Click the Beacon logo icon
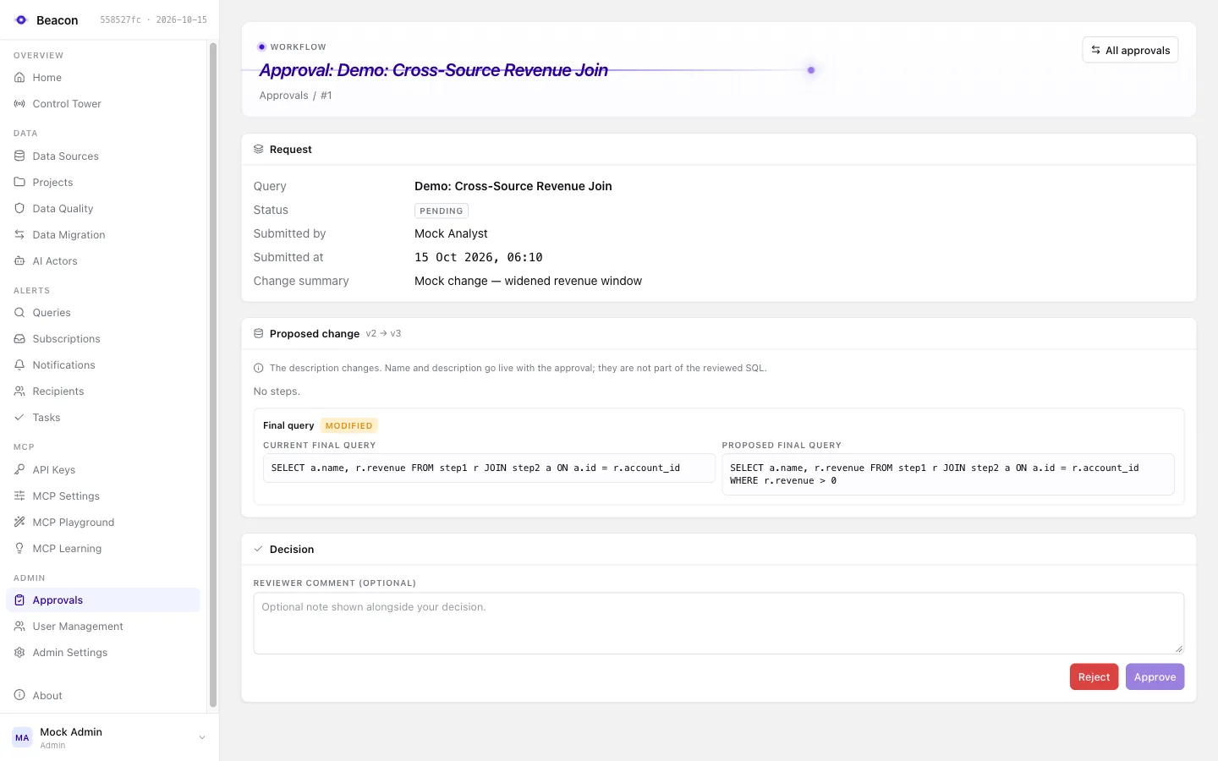The width and height of the screenshot is (1218, 761). (21, 19)
